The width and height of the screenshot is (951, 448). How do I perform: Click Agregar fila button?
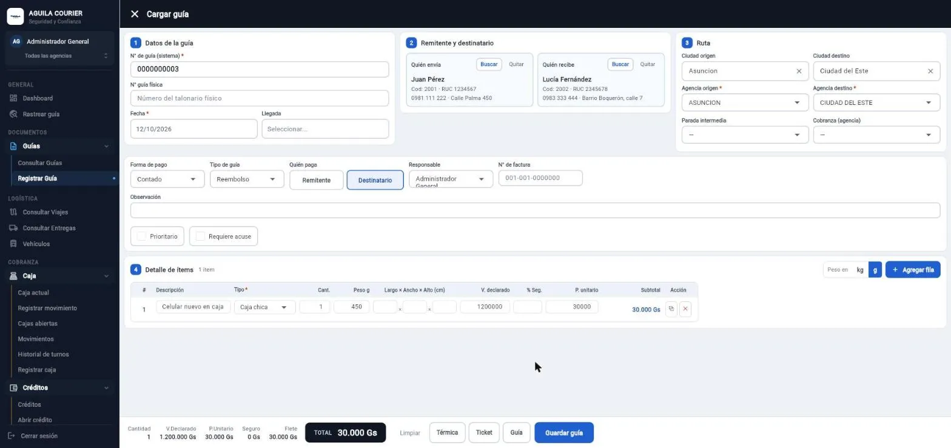click(913, 270)
